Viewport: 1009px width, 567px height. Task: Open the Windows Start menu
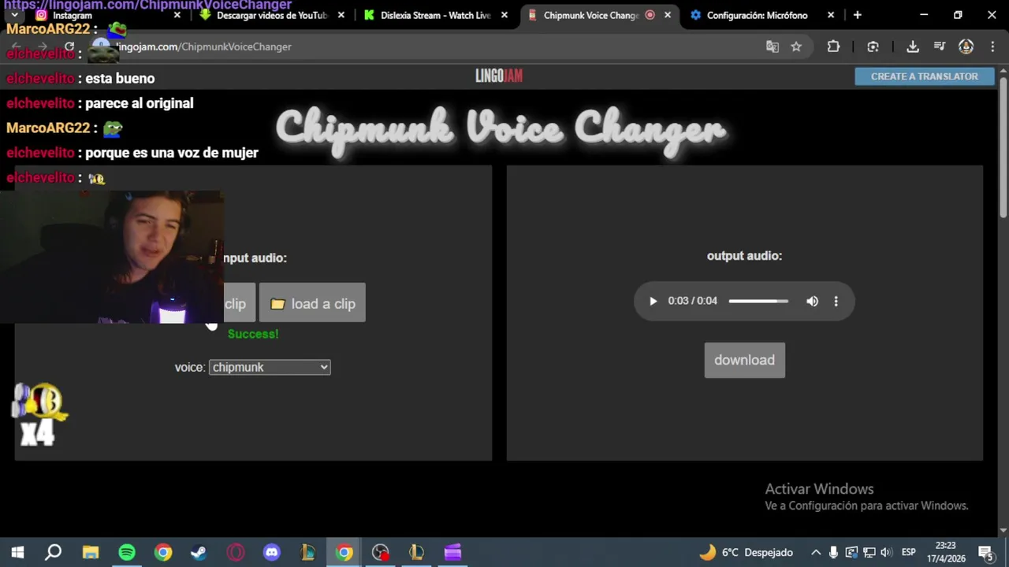(17, 552)
